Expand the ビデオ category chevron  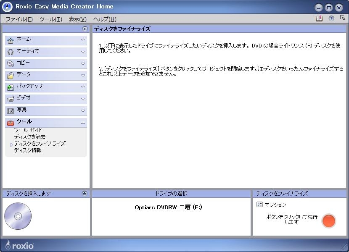click(x=83, y=99)
